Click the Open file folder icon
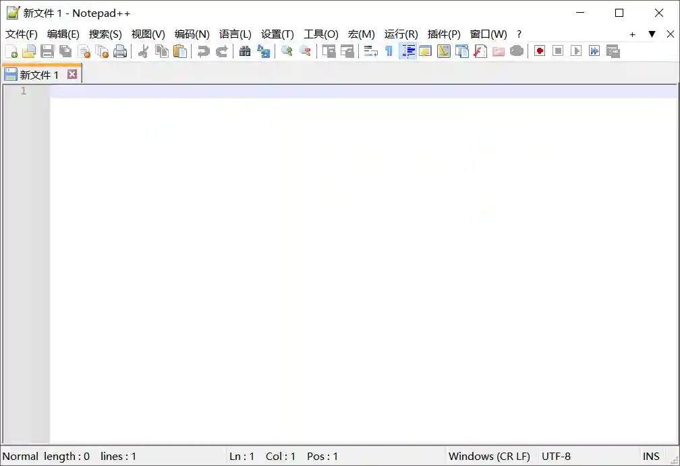 [29, 51]
